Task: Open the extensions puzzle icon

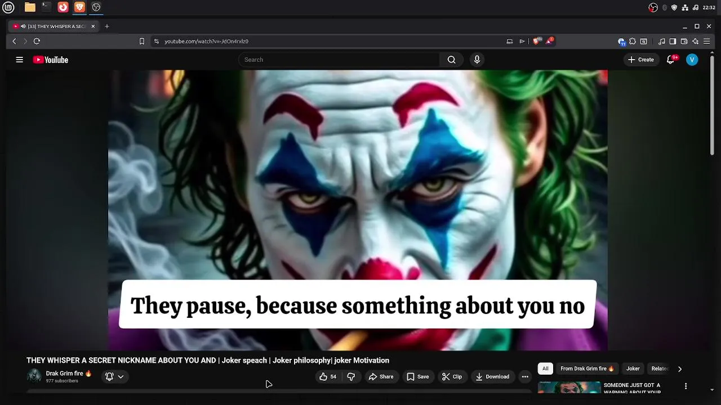Action: (633, 41)
